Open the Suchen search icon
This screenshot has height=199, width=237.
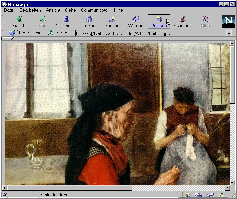[112, 19]
